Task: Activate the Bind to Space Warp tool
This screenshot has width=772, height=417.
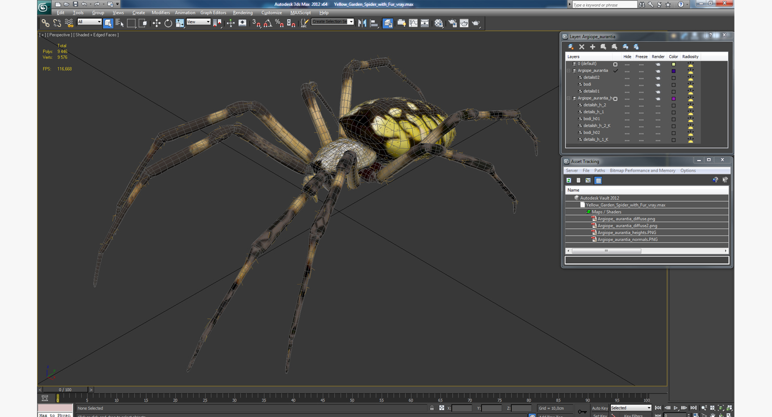Action: tap(69, 23)
